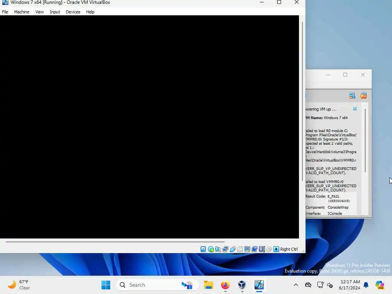Image resolution: width=392 pixels, height=294 pixels.
Task: Open the Windows Start menu
Action: [106, 285]
